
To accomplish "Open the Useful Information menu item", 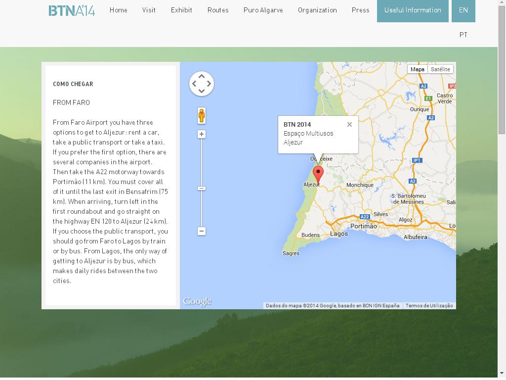I will (x=413, y=11).
